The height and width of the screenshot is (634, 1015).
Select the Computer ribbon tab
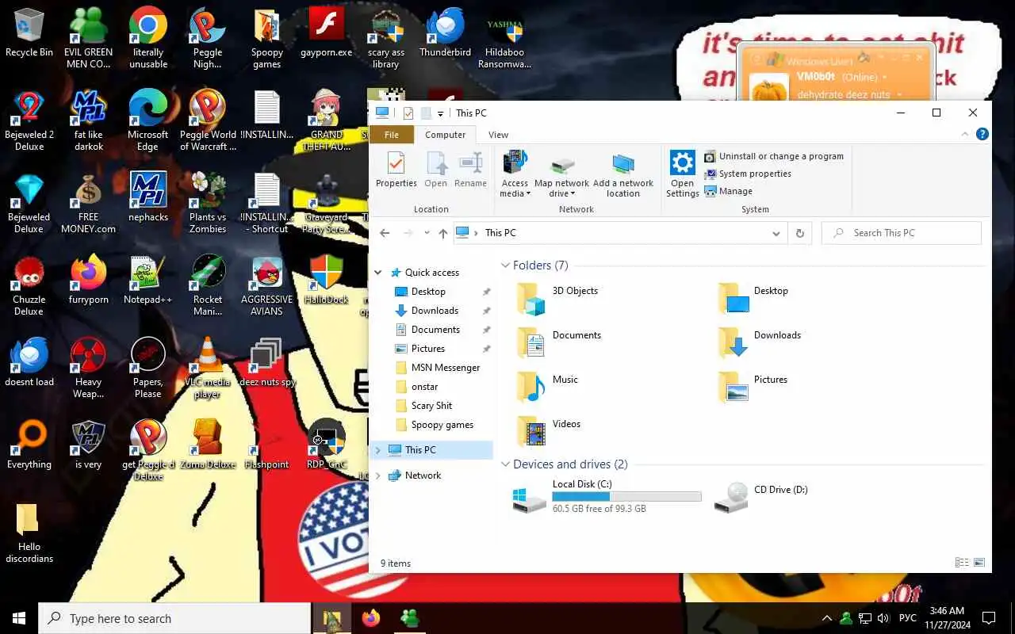446,135
